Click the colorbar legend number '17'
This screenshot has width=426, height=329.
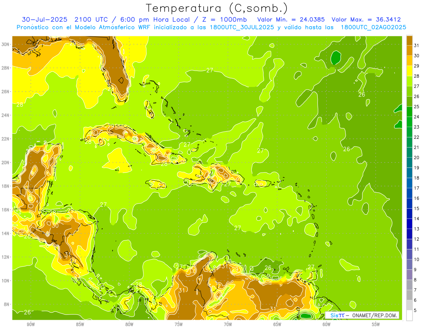coord(417,188)
